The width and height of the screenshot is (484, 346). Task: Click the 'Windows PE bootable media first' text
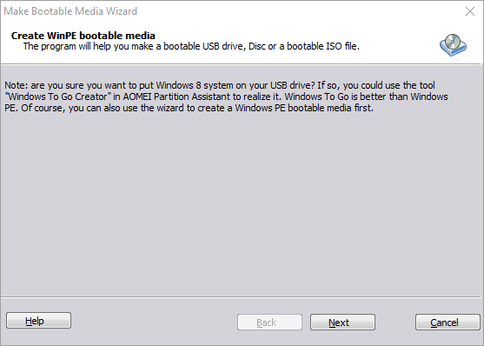tap(304, 108)
